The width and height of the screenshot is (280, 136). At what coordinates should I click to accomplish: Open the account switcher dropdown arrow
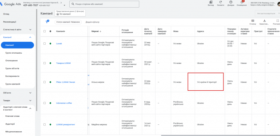point(64,5)
